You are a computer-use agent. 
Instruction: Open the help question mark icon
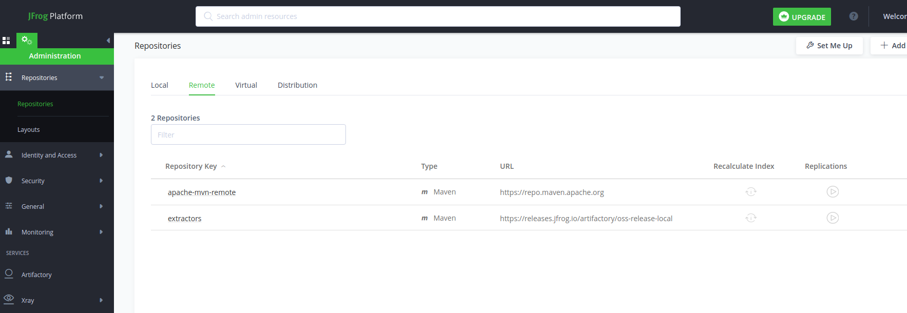coord(854,16)
